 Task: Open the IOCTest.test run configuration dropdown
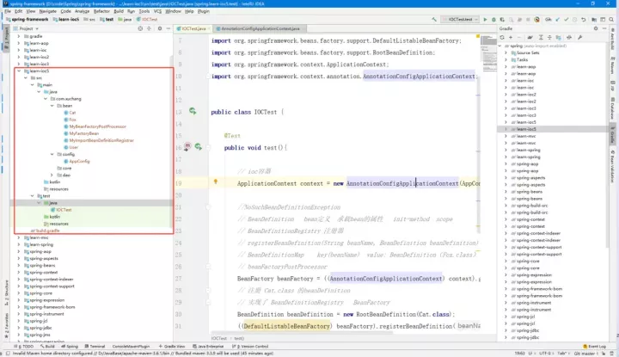coord(460,19)
